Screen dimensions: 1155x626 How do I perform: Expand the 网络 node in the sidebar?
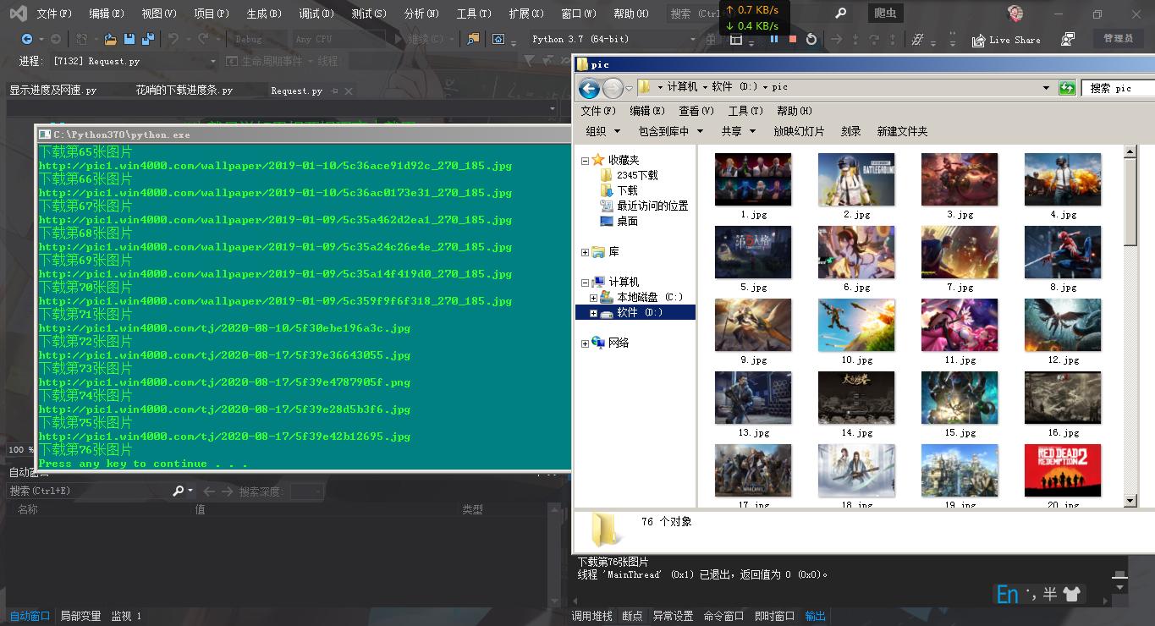584,343
